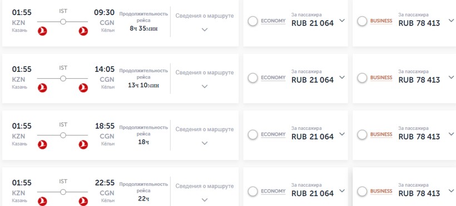Viewport: 456px width, 206px height.
Task: Click BUSINESS label on 09:30 arrival flight
Action: [x=381, y=21]
